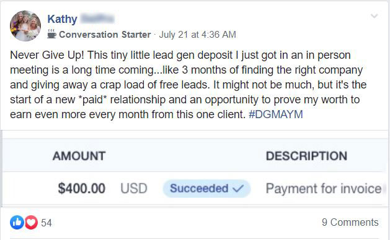Click the checkmark inside Succeeded badge
The image size is (390, 240).
[x=238, y=189]
